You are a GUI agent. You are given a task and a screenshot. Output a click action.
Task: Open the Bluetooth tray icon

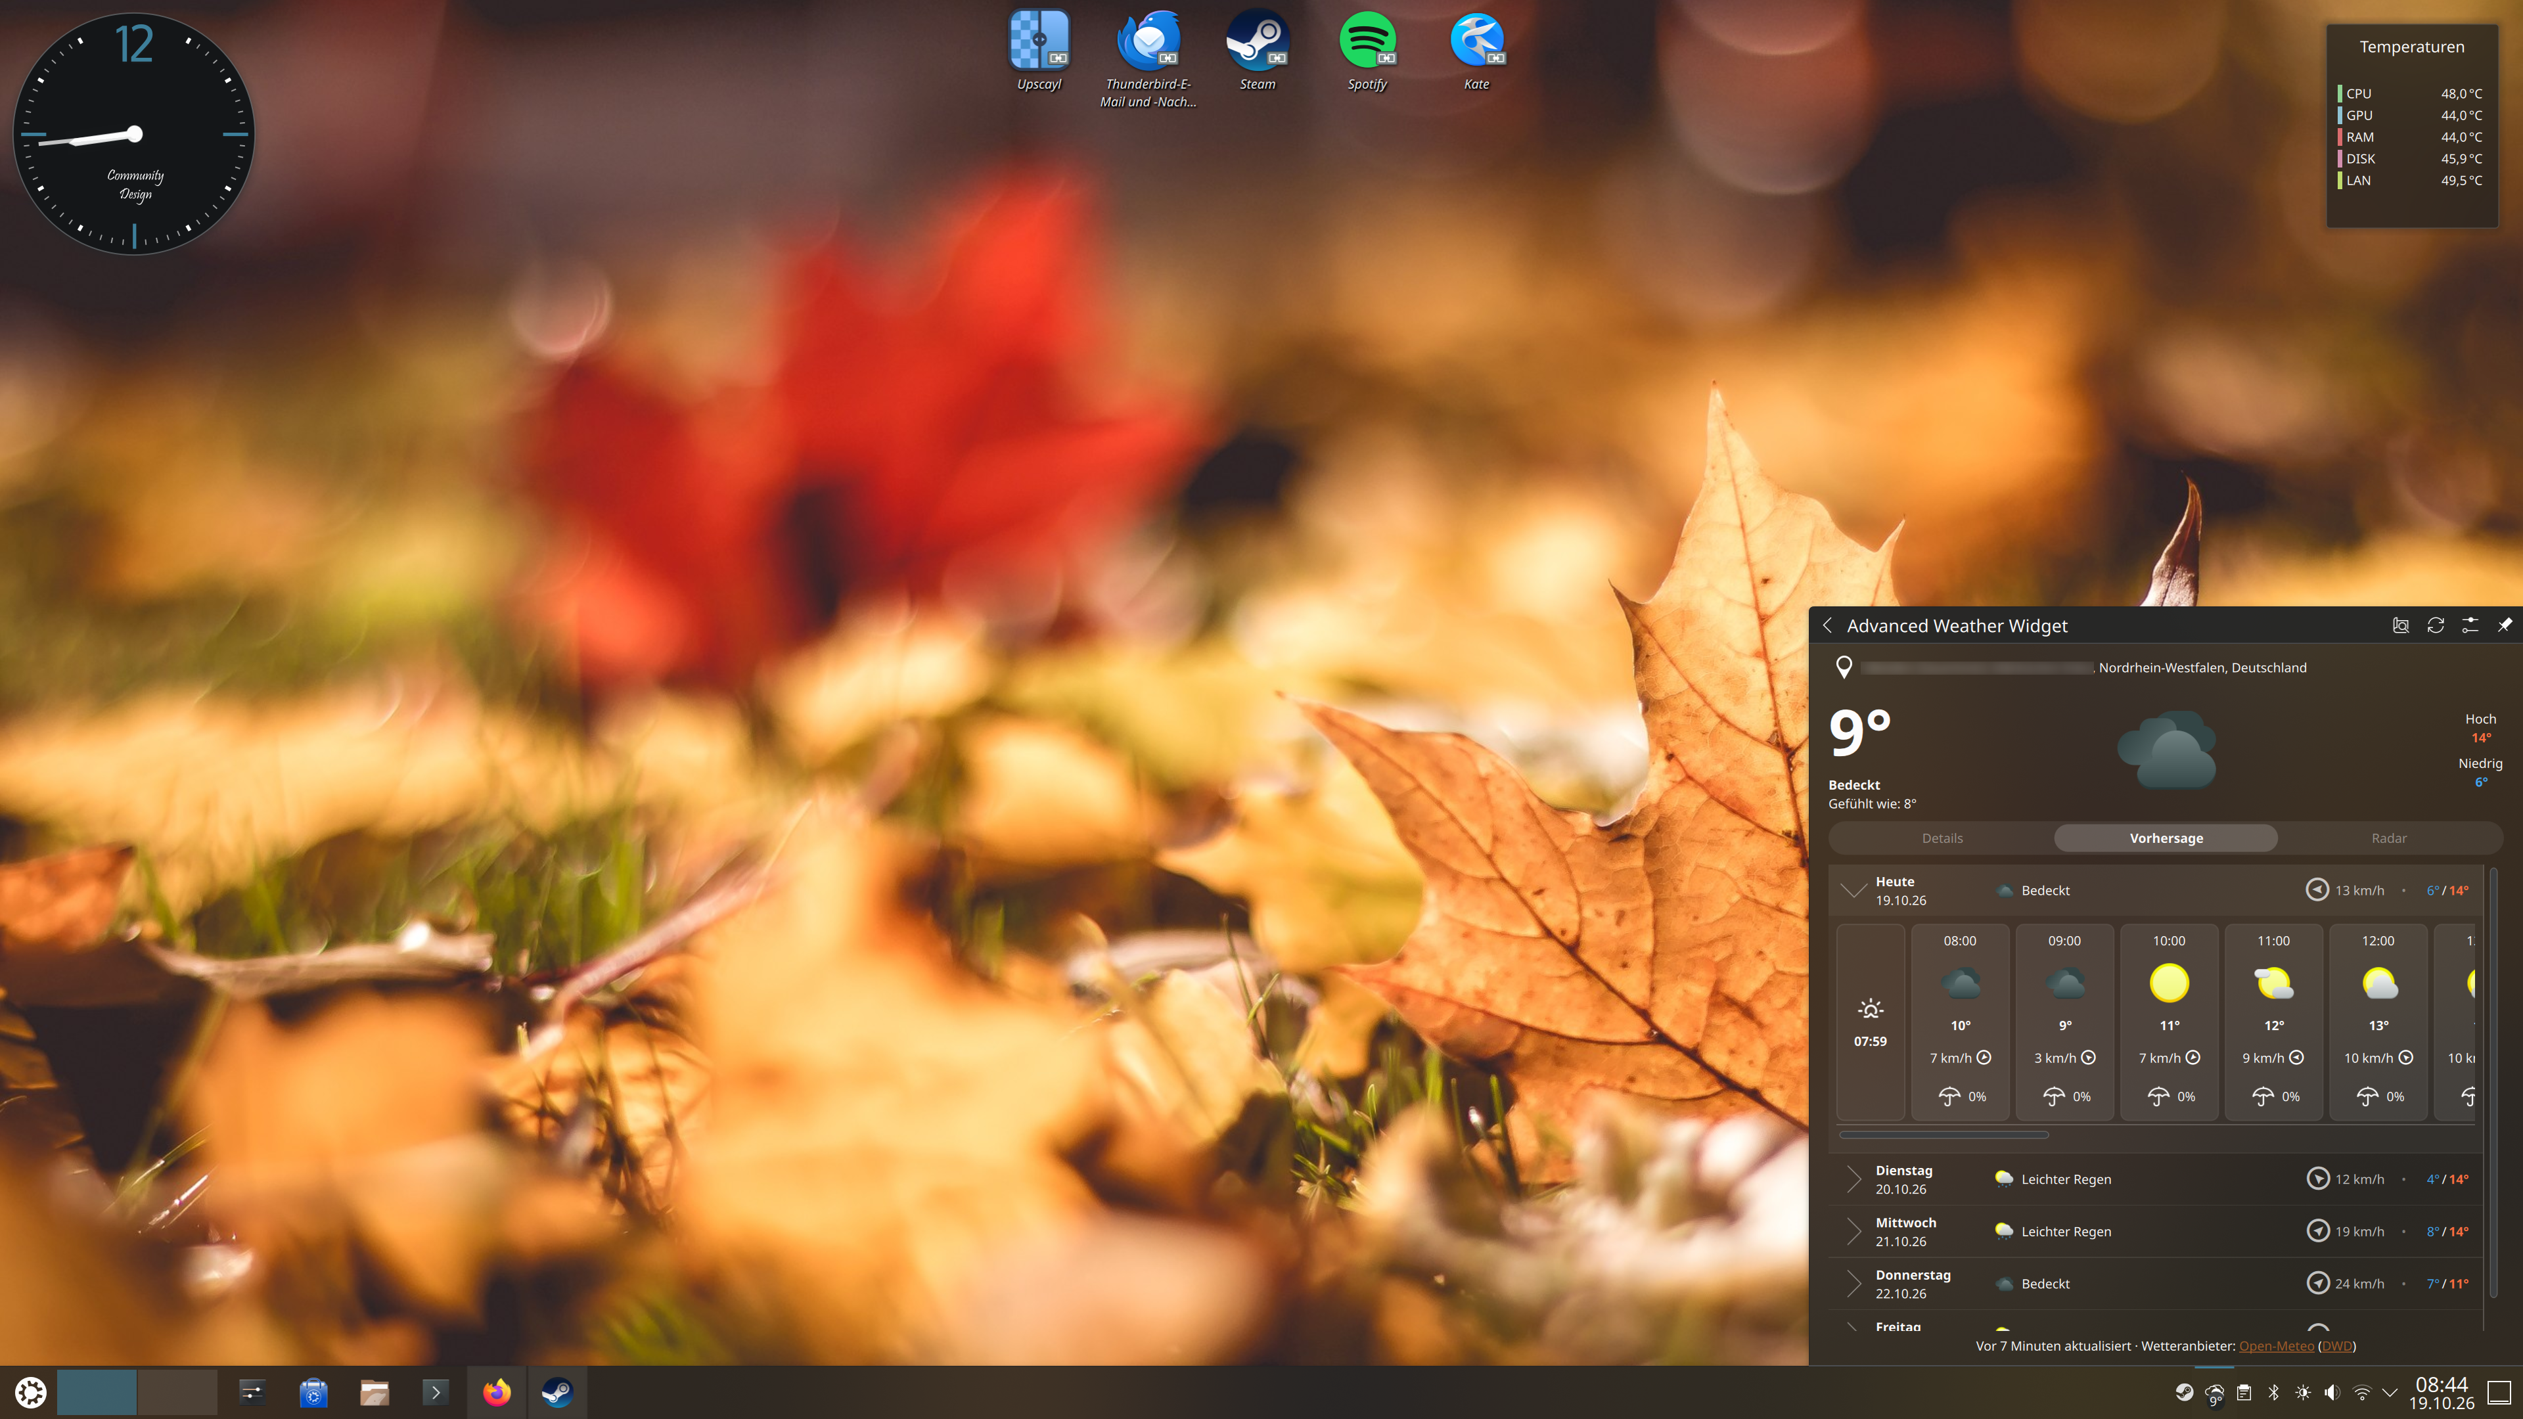coord(2274,1391)
